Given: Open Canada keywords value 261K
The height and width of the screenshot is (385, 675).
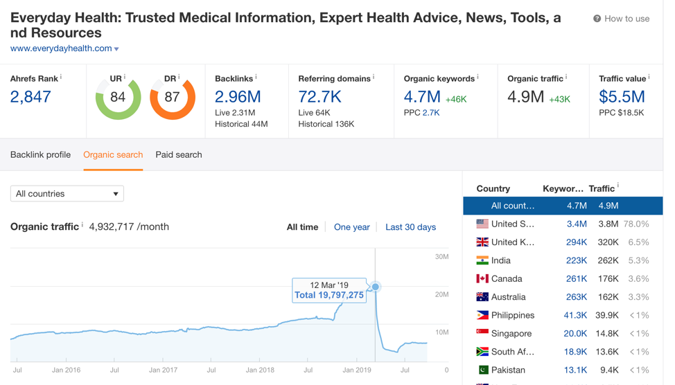Looking at the screenshot, I should click(x=577, y=279).
